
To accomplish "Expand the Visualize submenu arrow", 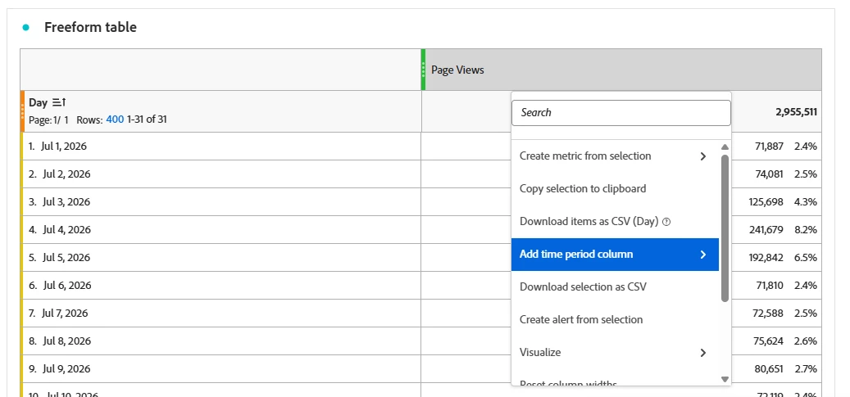I will pos(703,353).
